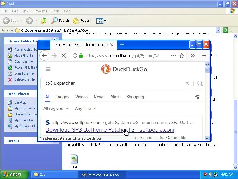Click Explorer Forward button
238x179 pixels.
(x=29, y=21)
